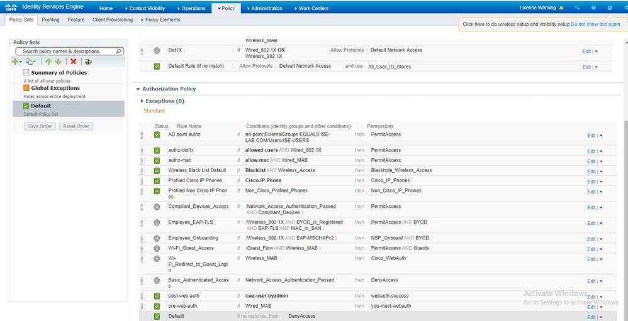The width and height of the screenshot is (628, 321).
Task: Click green enabled status of authz-mab rule
Action: 157,160
